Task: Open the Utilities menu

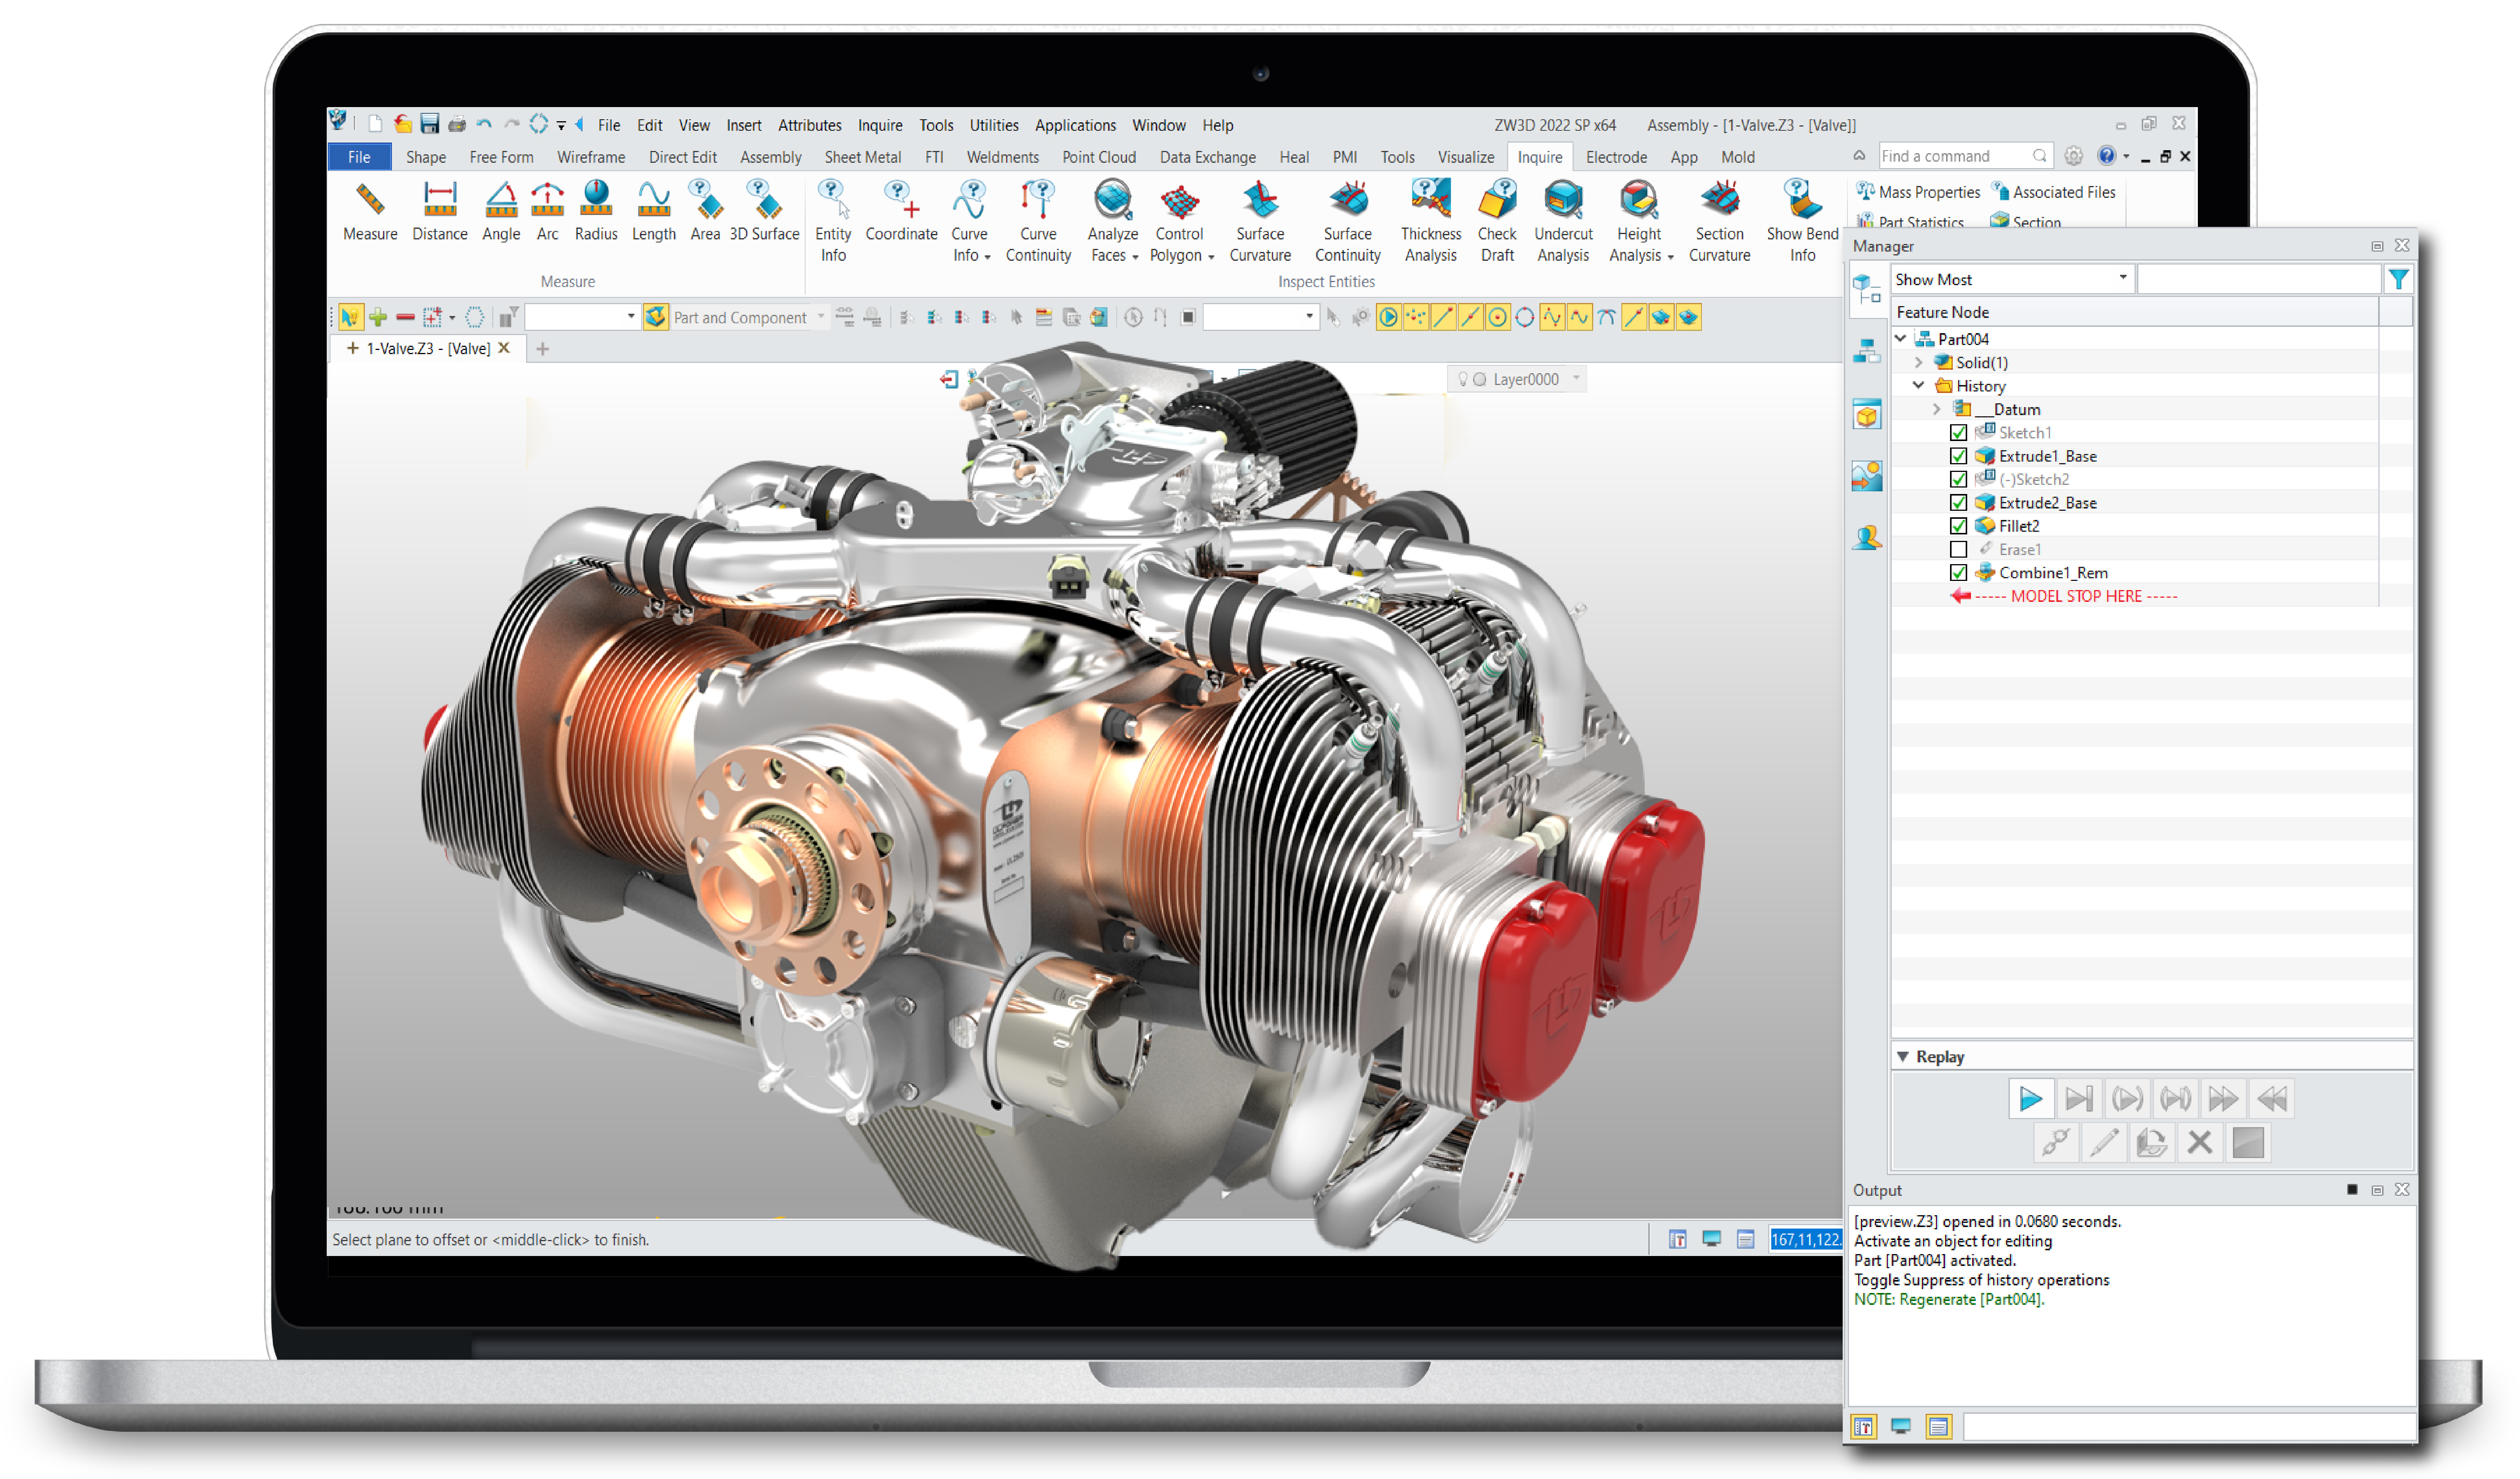Action: (993, 125)
